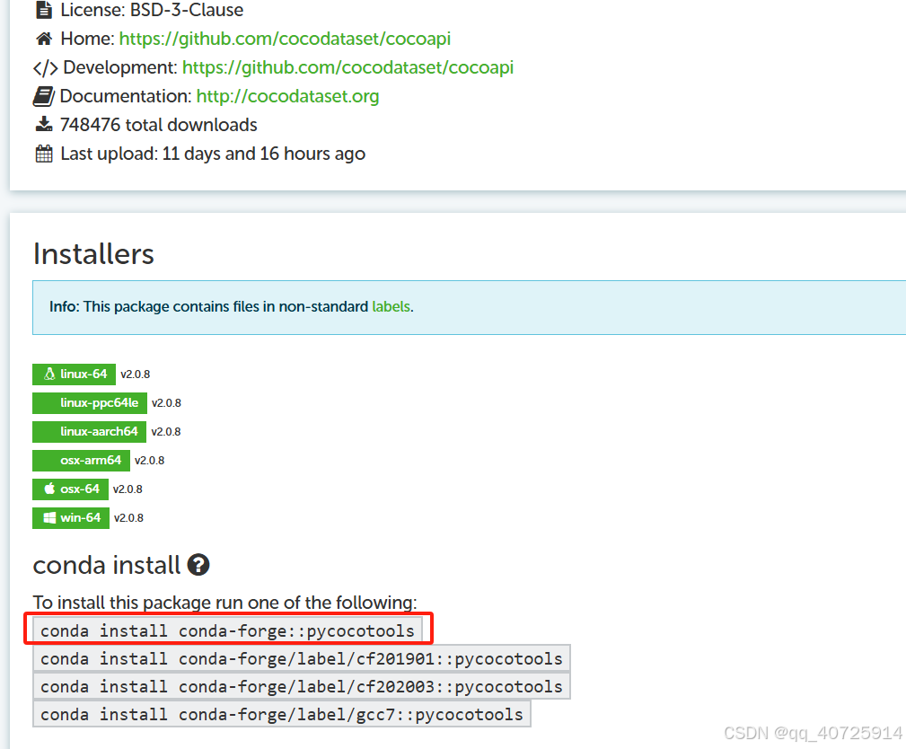Click v2.0.8 next to linux-aarch64
Image resolution: width=906 pixels, height=749 pixels.
coord(166,432)
